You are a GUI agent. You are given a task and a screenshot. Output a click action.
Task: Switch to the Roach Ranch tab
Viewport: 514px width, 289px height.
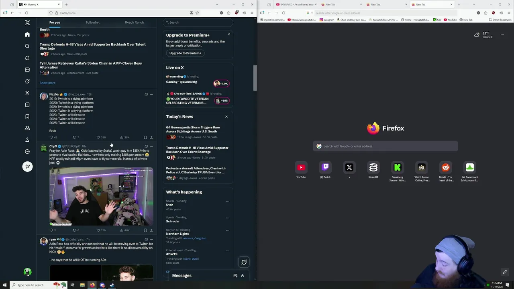134,22
